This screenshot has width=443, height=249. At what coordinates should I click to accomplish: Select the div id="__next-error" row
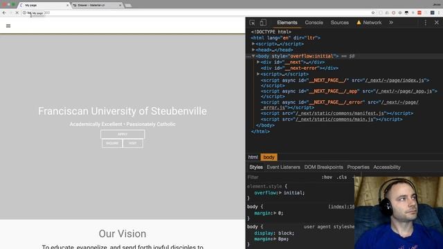click(300, 68)
